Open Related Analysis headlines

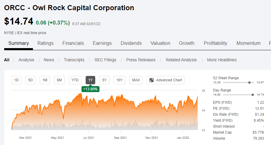(x=181, y=60)
